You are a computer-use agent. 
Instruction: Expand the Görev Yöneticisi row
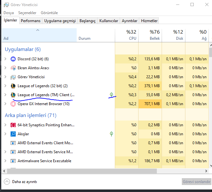tap(5, 77)
